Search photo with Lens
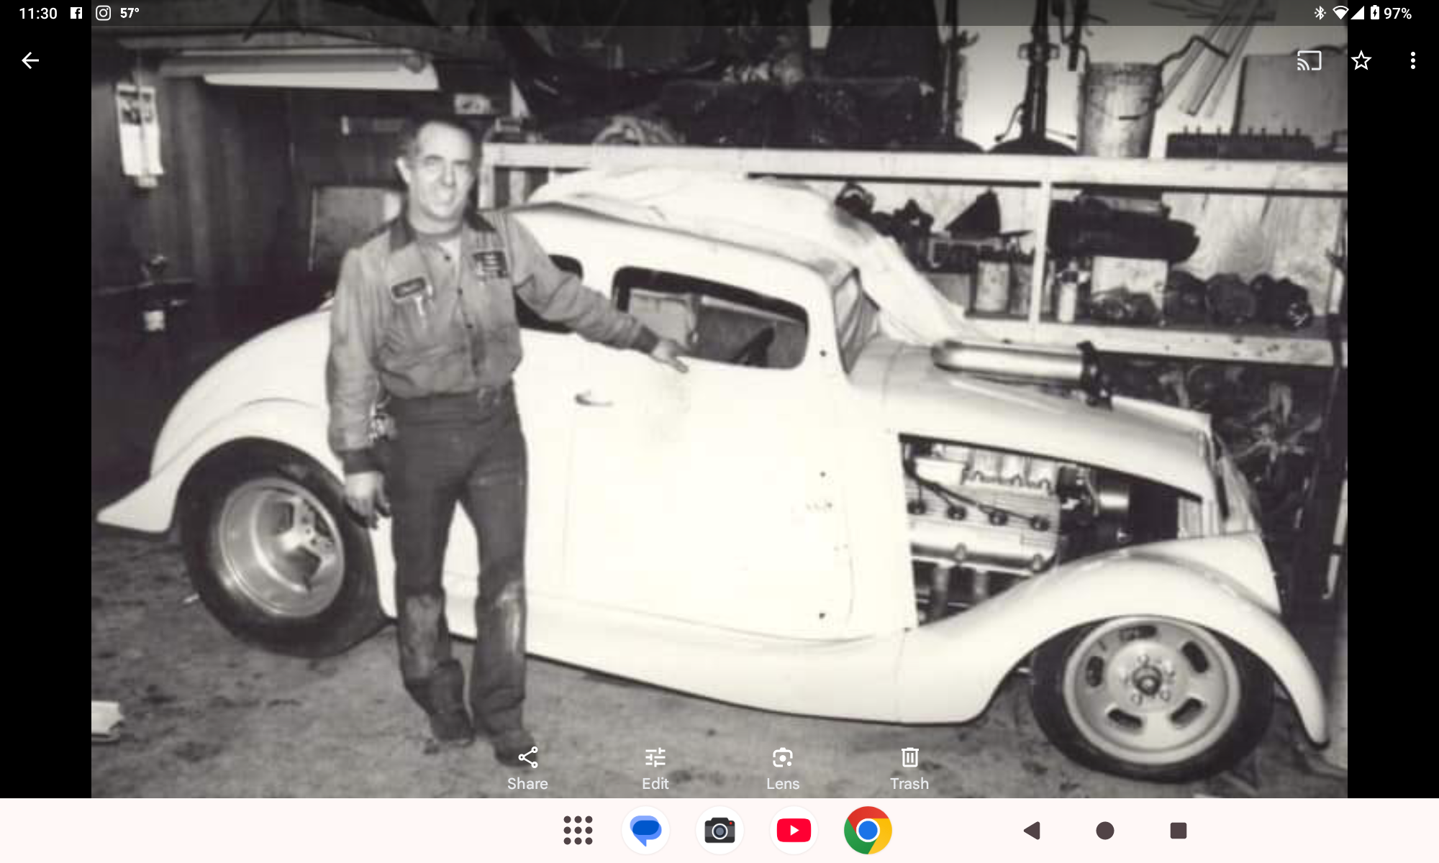Image resolution: width=1439 pixels, height=863 pixels. click(x=782, y=768)
